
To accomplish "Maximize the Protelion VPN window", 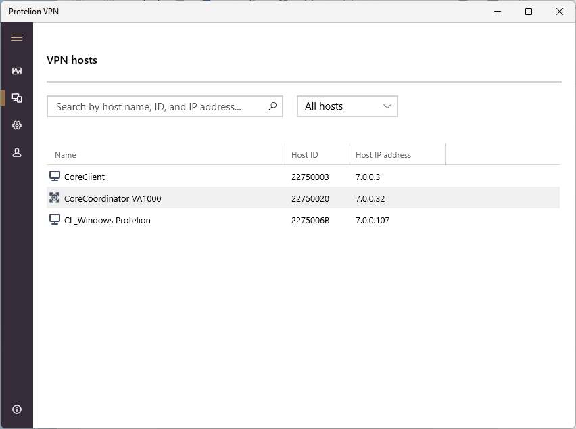I will (x=529, y=12).
